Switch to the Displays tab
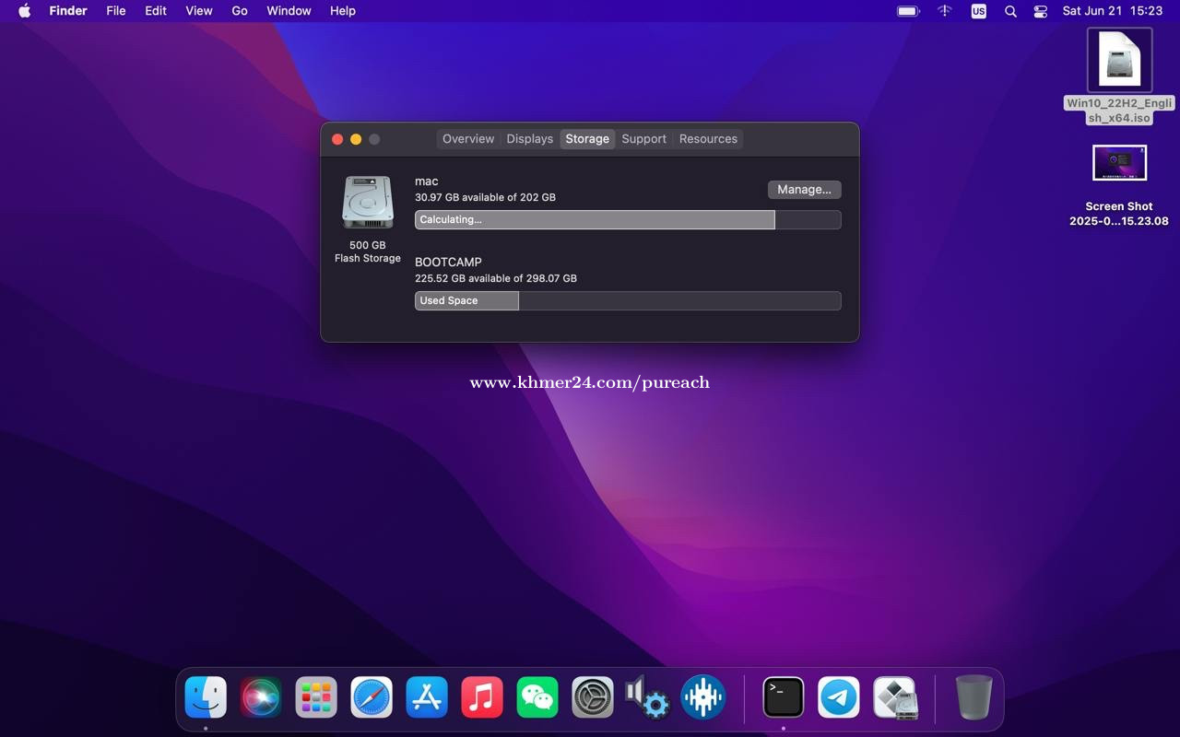Image resolution: width=1180 pixels, height=737 pixels. 530,139
